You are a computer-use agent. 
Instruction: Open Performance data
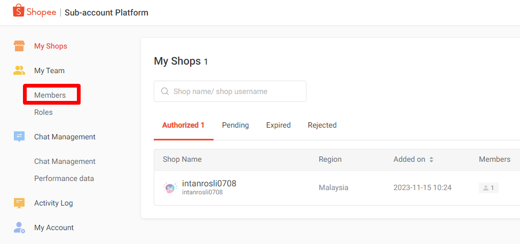[x=64, y=178]
